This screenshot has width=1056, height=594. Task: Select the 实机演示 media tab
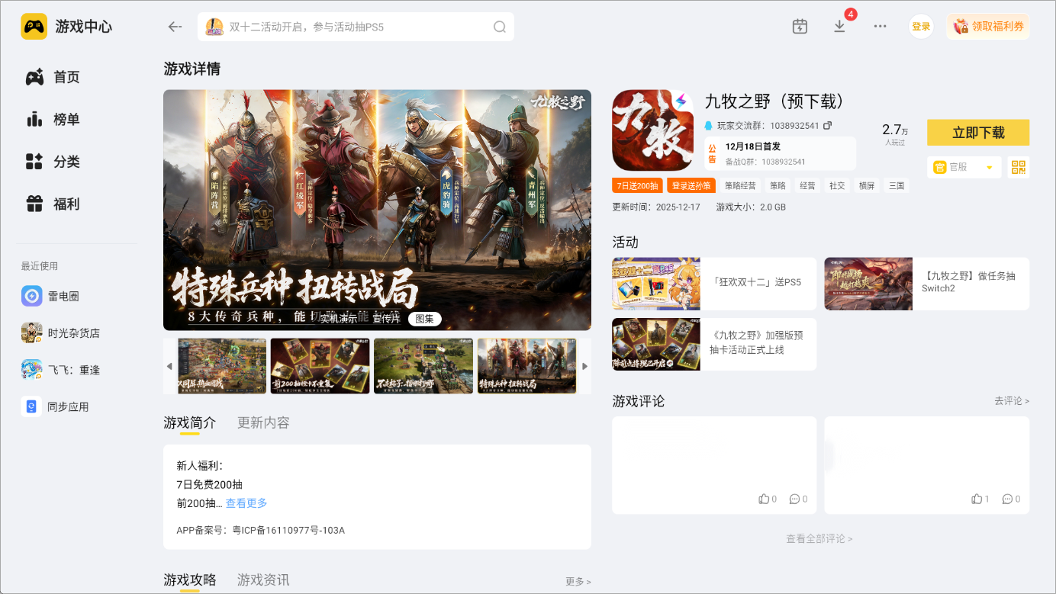(x=338, y=319)
